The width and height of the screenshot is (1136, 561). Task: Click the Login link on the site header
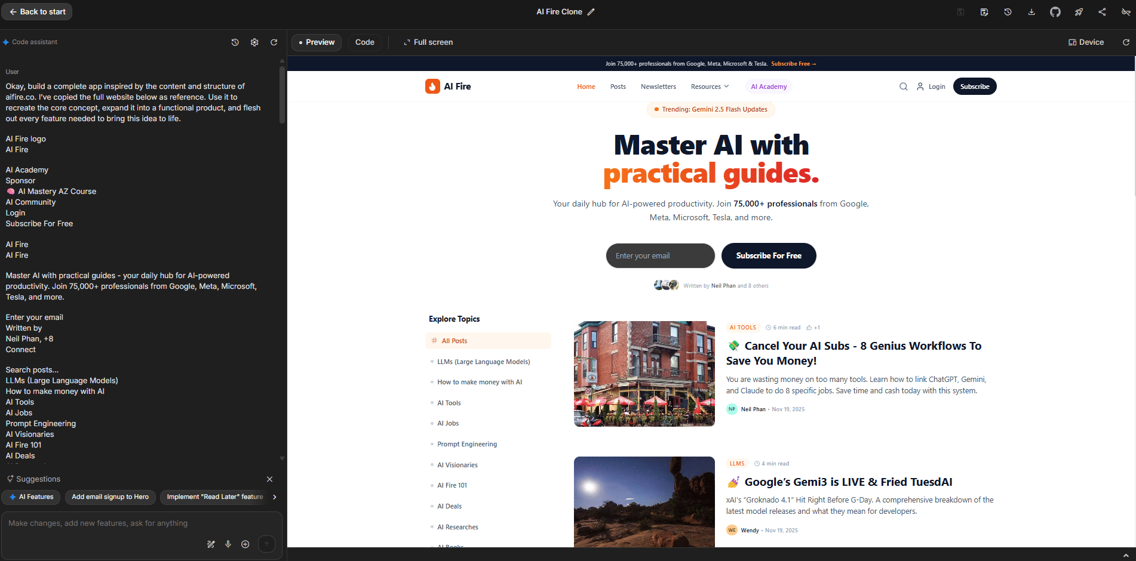(x=931, y=87)
